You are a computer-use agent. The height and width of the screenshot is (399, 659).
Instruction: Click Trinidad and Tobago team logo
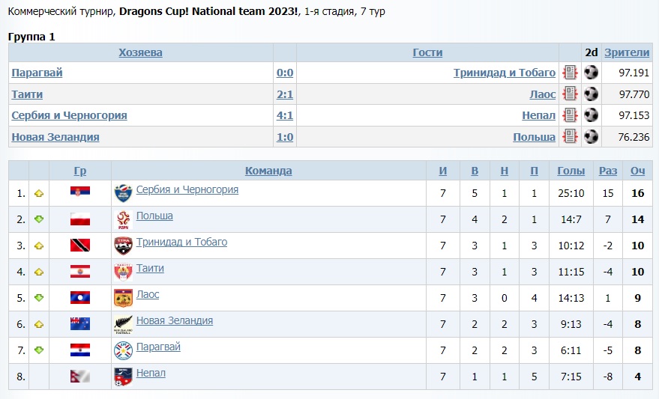tap(123, 246)
